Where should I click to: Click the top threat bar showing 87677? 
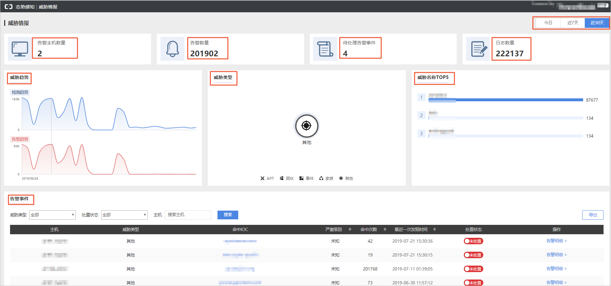[506, 100]
